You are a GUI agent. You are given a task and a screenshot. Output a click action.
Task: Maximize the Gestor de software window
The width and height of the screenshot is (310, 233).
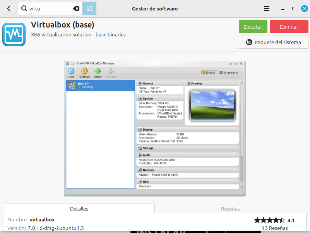(x=294, y=9)
